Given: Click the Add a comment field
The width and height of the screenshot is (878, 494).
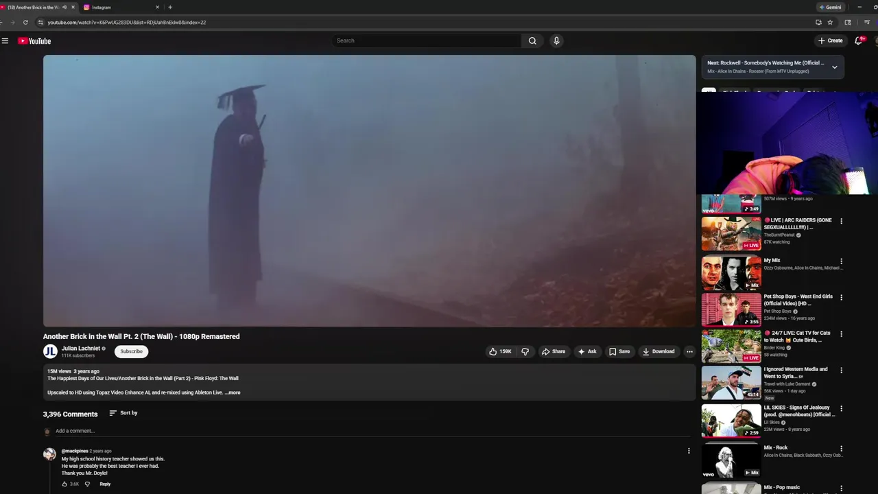Looking at the screenshot, I should tap(372, 431).
